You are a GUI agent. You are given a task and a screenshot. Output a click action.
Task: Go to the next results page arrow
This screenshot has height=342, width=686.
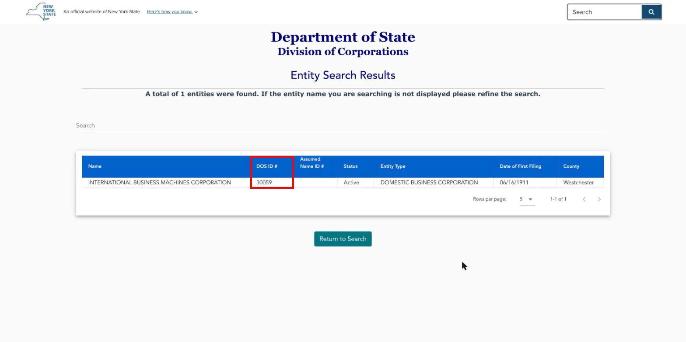599,199
